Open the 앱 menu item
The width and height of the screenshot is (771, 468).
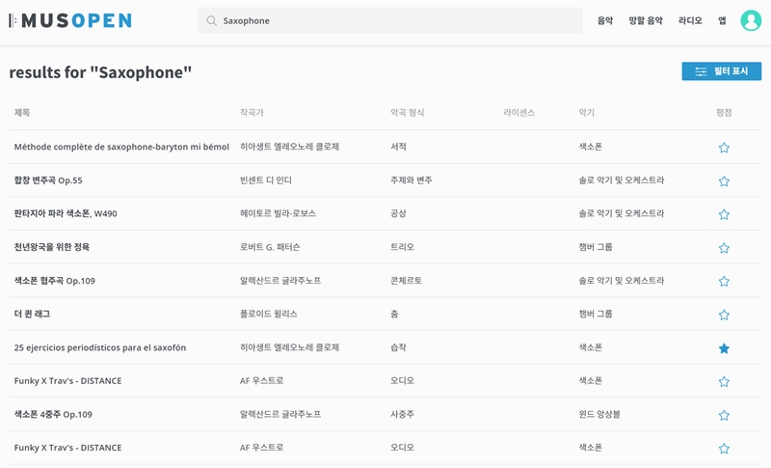point(722,20)
